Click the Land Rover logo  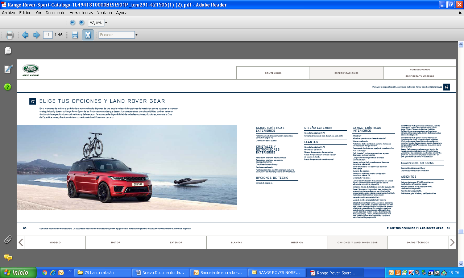click(x=31, y=70)
